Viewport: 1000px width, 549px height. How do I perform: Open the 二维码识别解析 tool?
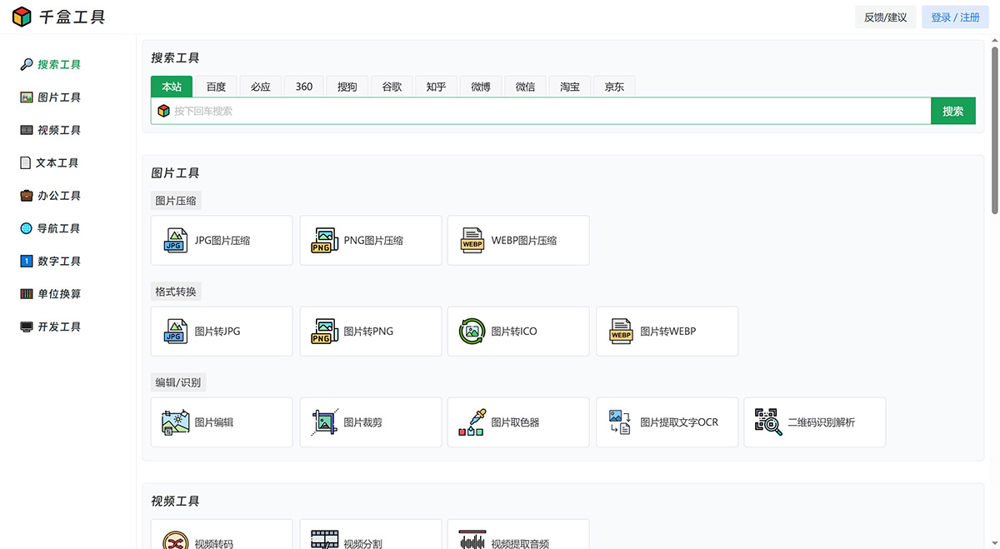point(814,422)
